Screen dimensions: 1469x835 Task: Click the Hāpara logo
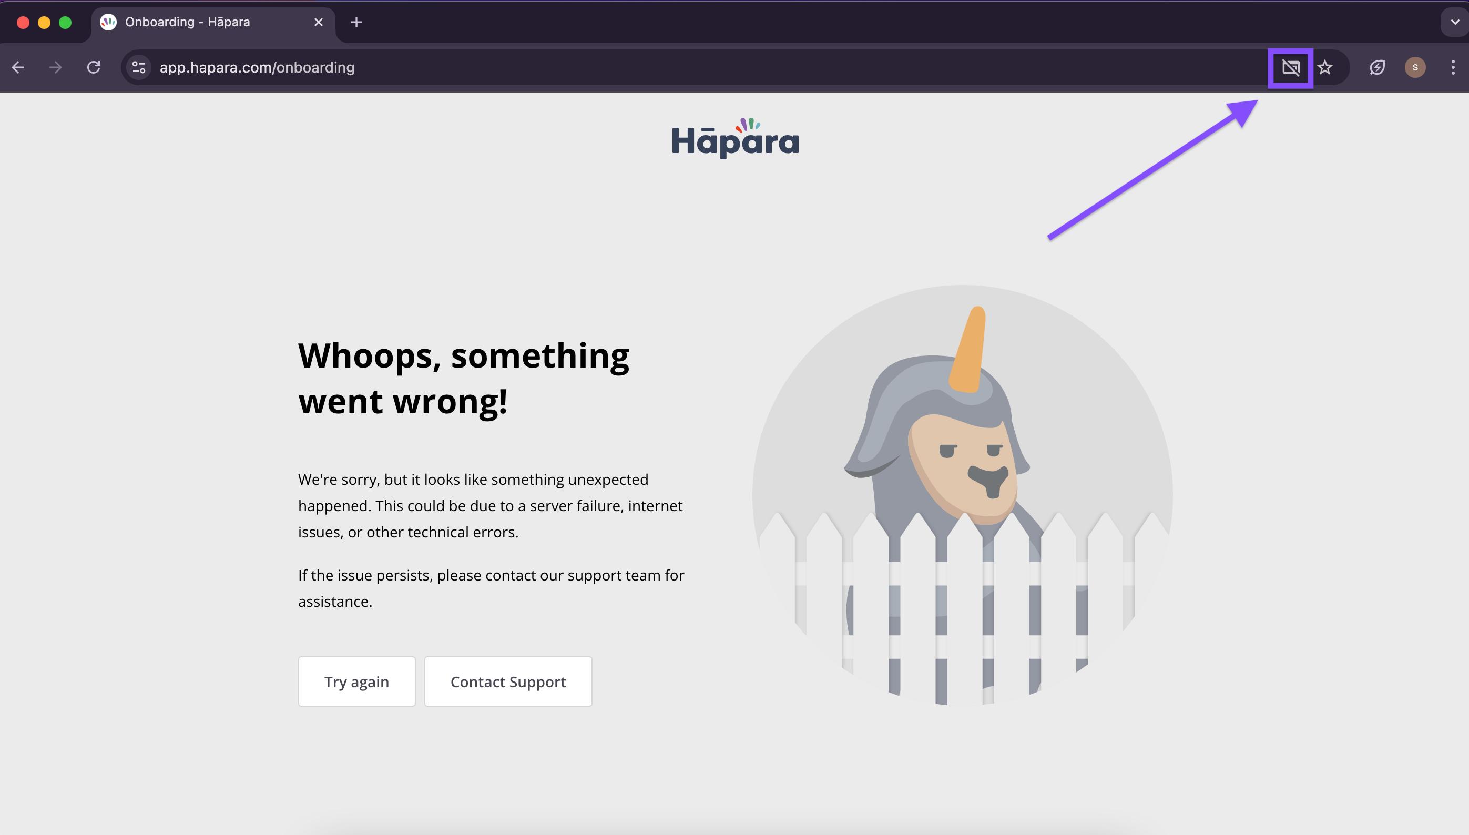point(735,138)
